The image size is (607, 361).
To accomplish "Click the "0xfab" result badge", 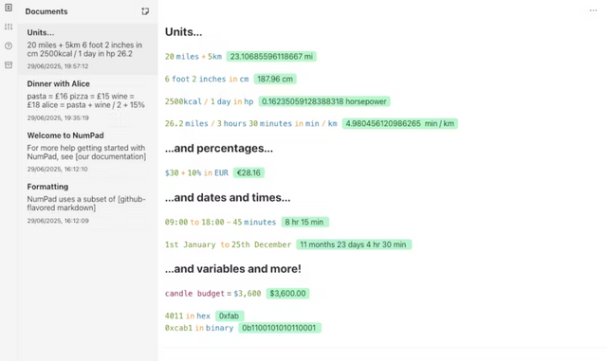I will point(230,316).
